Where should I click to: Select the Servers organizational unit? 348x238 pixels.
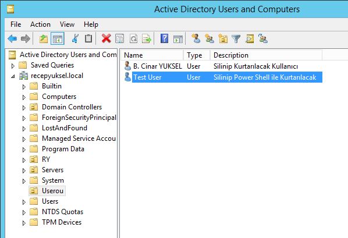[52, 170]
